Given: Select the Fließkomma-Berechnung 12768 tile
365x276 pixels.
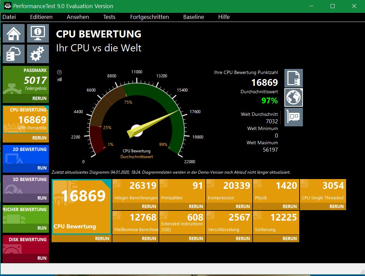Looking at the screenshot, I should (136, 223).
